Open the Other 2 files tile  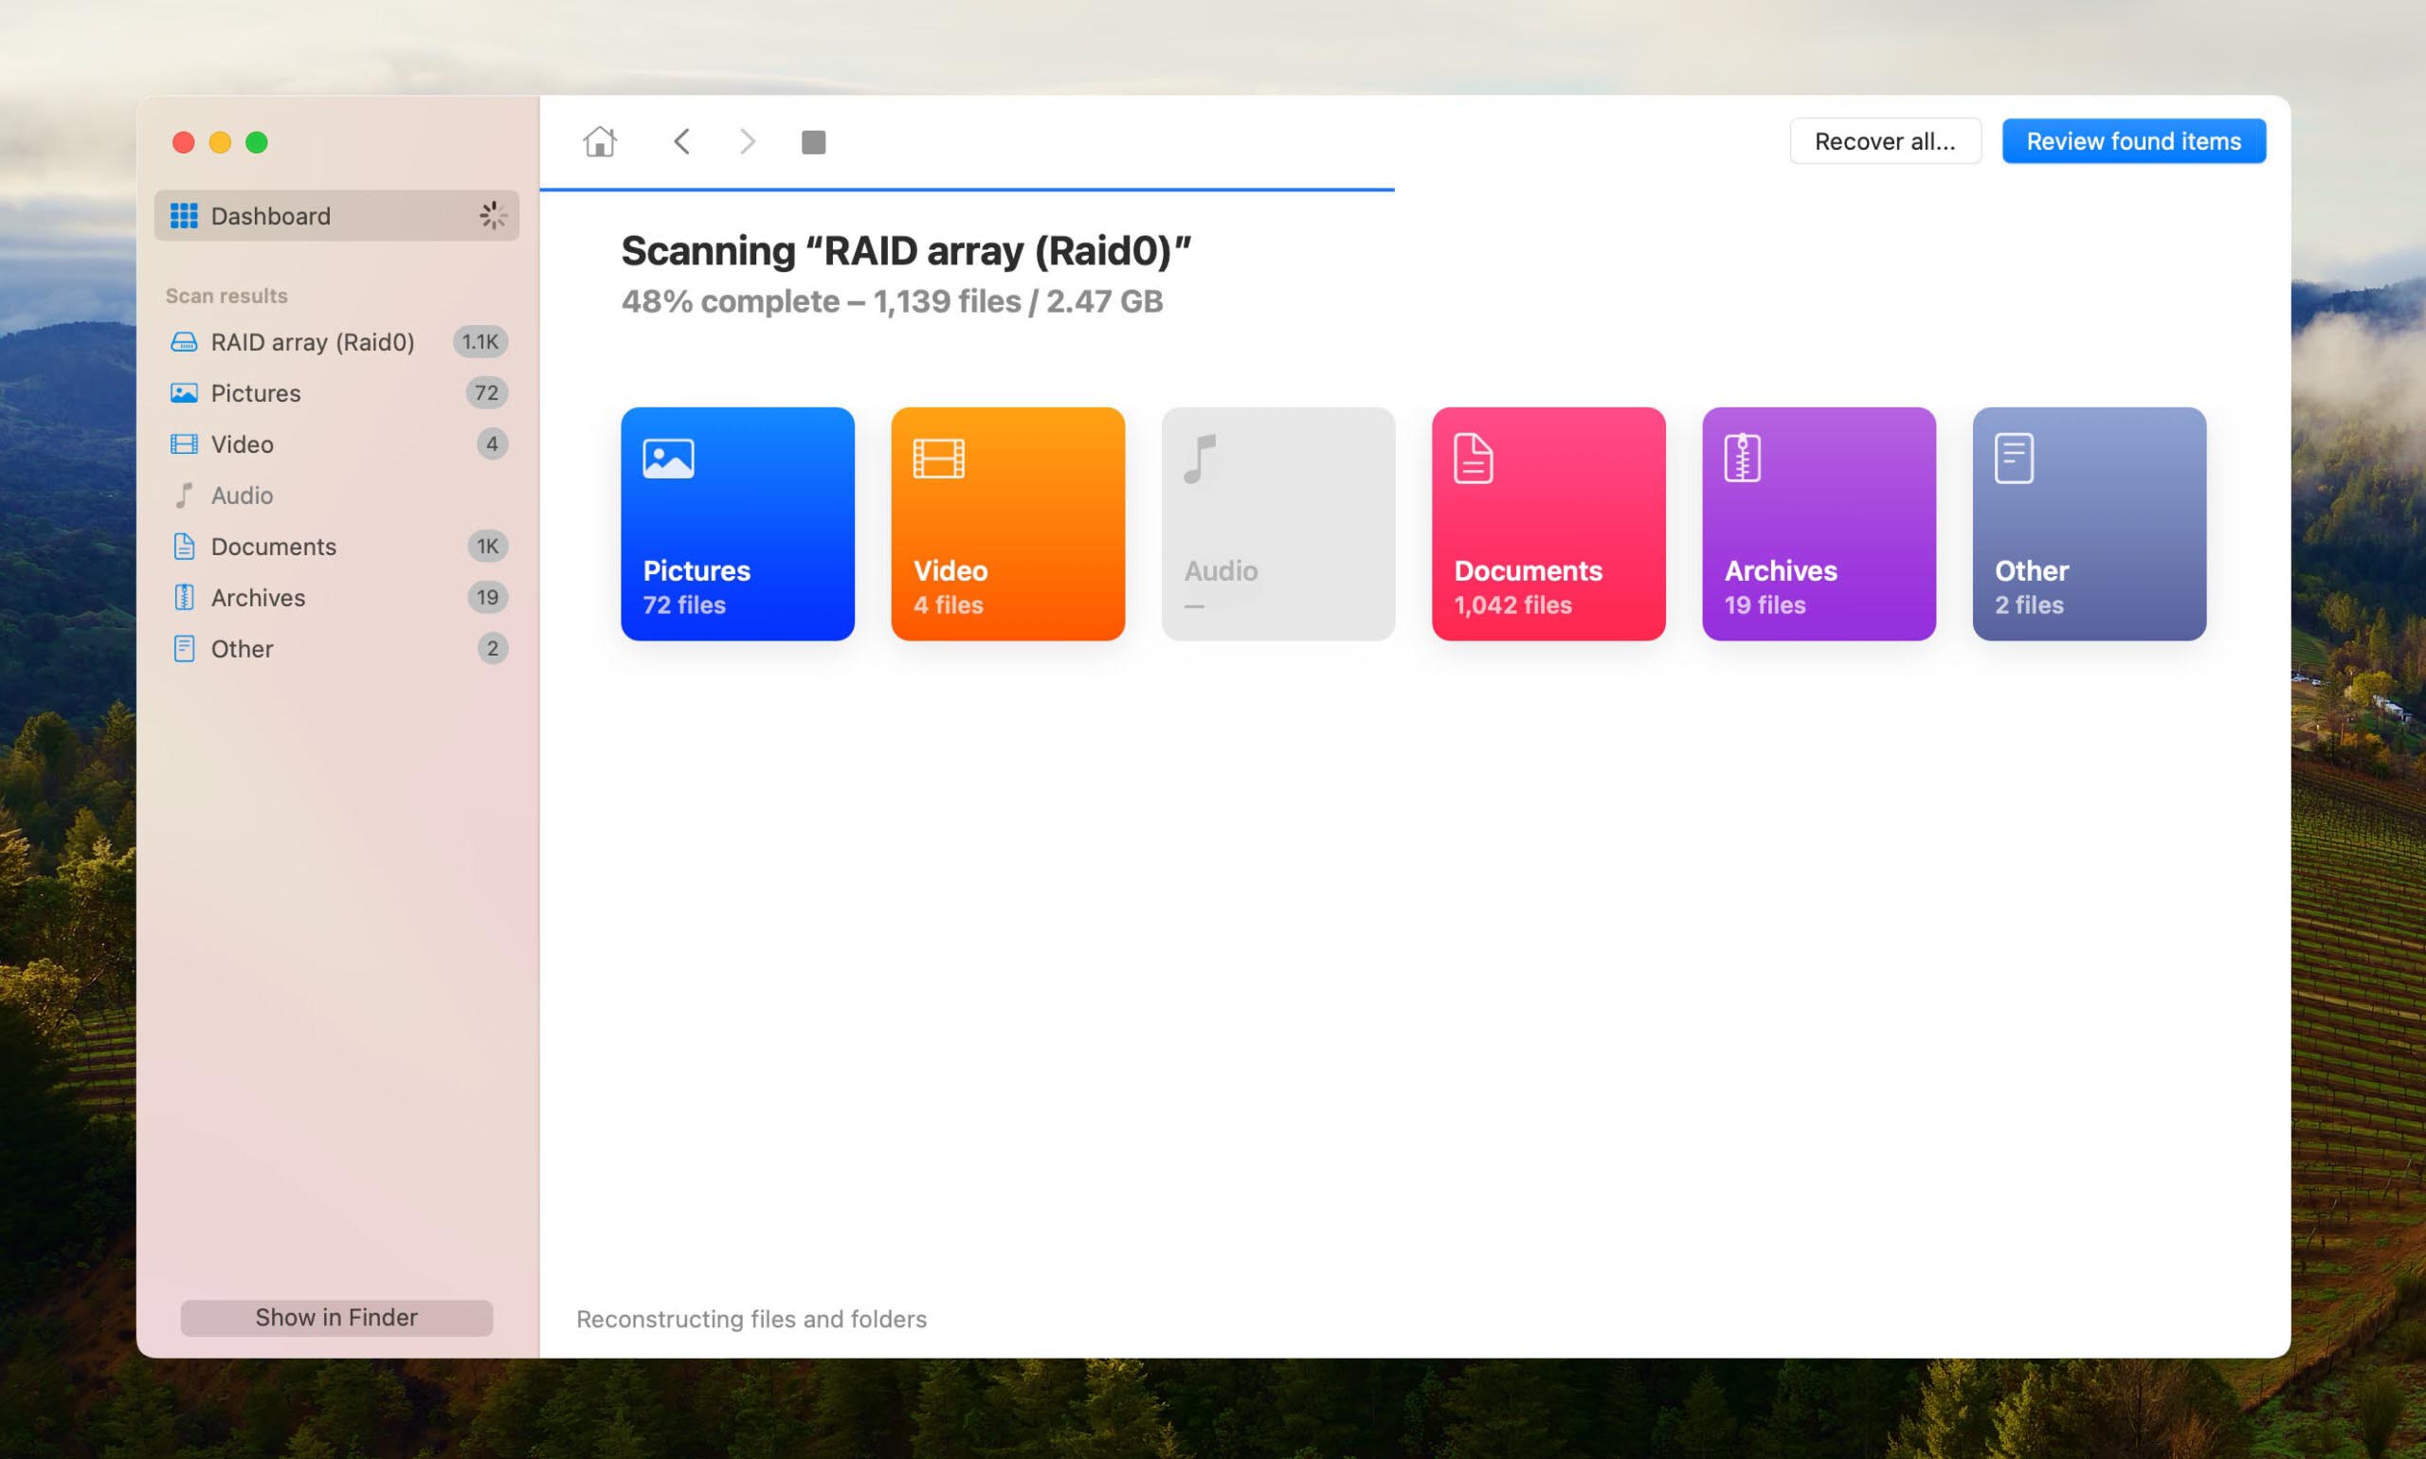[x=2090, y=524]
